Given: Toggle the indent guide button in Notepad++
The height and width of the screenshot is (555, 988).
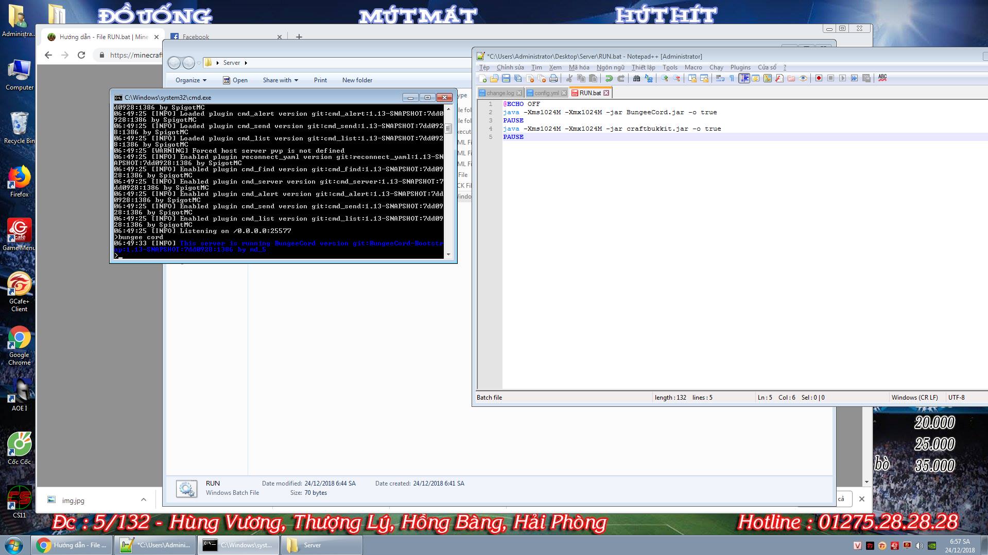Looking at the screenshot, I should [744, 79].
